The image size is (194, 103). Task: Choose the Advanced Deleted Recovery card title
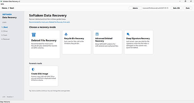pyautogui.click(x=104, y=40)
